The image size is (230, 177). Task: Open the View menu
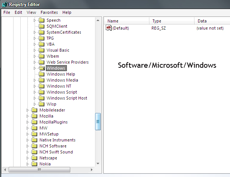pos(31,12)
